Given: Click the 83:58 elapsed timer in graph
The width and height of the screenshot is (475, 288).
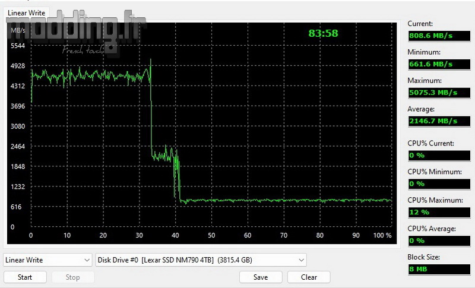Looking at the screenshot, I should click(323, 33).
